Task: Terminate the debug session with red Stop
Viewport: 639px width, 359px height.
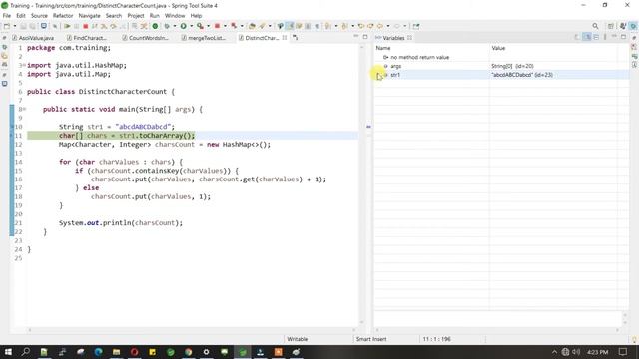Action: (85, 26)
